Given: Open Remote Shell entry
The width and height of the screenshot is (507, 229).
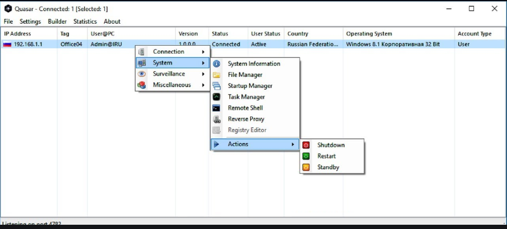Looking at the screenshot, I should pyautogui.click(x=255, y=108).
